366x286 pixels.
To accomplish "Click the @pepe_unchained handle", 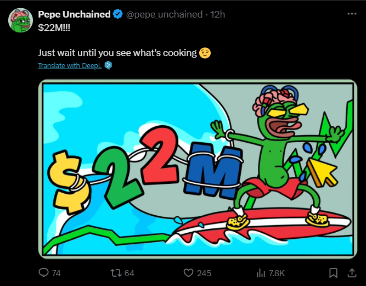I will (x=164, y=14).
